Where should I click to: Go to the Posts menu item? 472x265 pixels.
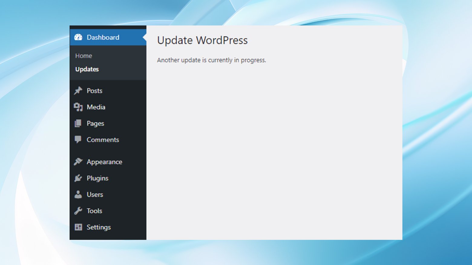point(94,91)
